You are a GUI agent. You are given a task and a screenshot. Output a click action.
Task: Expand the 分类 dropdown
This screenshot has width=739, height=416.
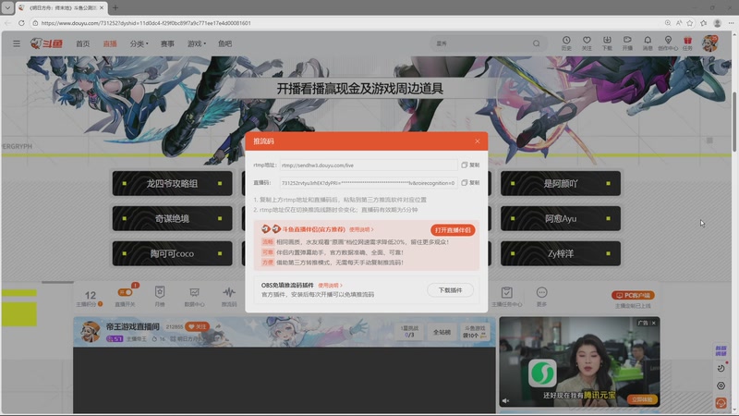coord(139,43)
